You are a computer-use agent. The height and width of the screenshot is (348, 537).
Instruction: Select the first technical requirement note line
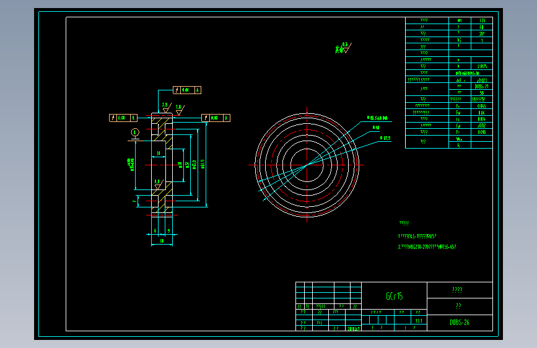coord(417,237)
